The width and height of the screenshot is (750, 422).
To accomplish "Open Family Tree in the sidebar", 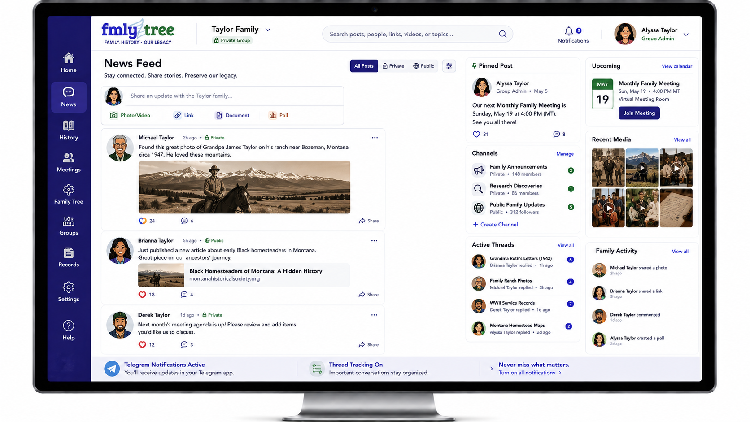I will [x=69, y=195].
